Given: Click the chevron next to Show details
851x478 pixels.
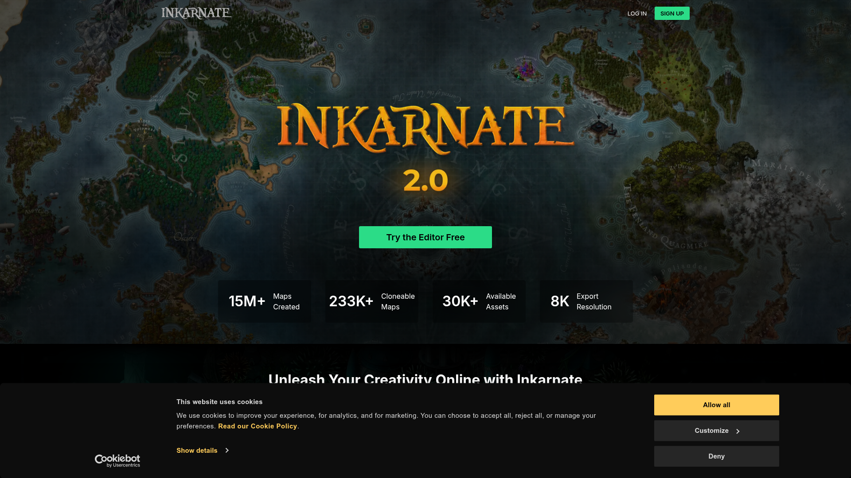Looking at the screenshot, I should point(227,451).
